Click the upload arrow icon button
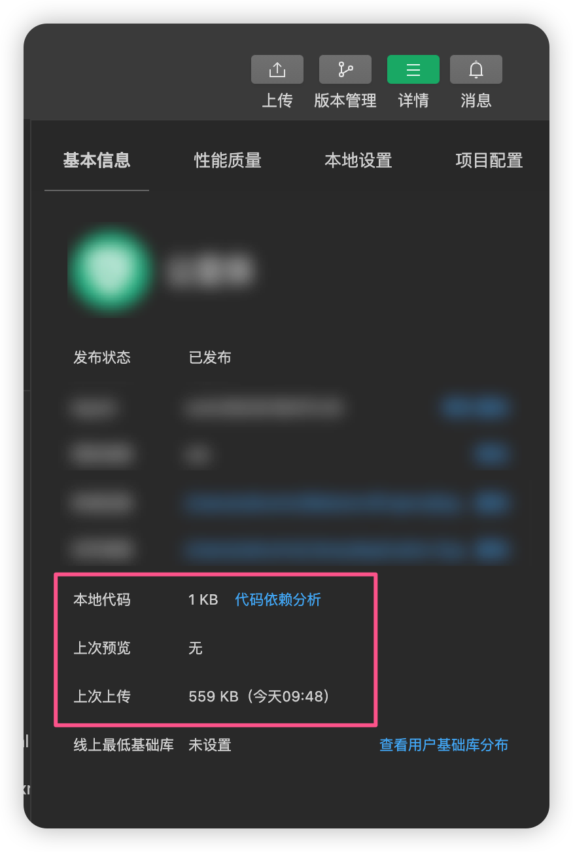 coord(277,69)
